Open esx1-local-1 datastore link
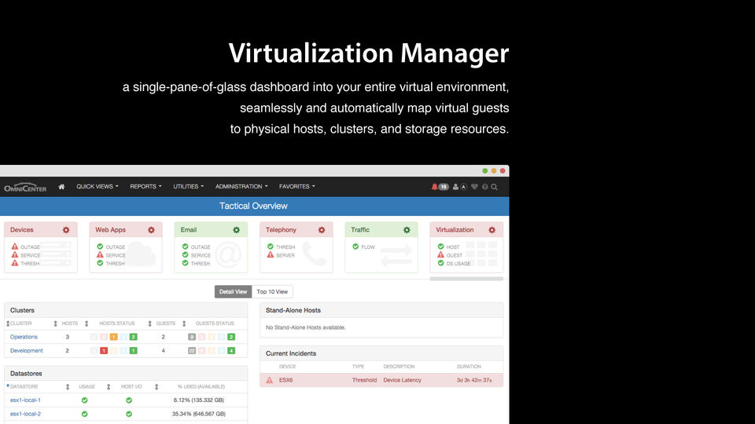This screenshot has width=755, height=424. click(25, 400)
